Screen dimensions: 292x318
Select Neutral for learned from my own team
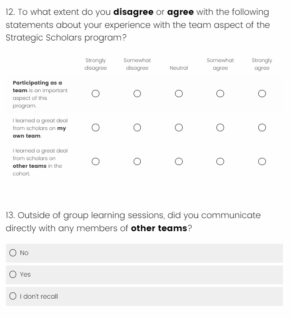[179, 128]
